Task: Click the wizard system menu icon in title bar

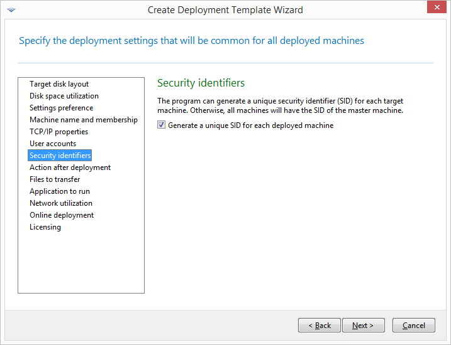Action: pos(12,9)
